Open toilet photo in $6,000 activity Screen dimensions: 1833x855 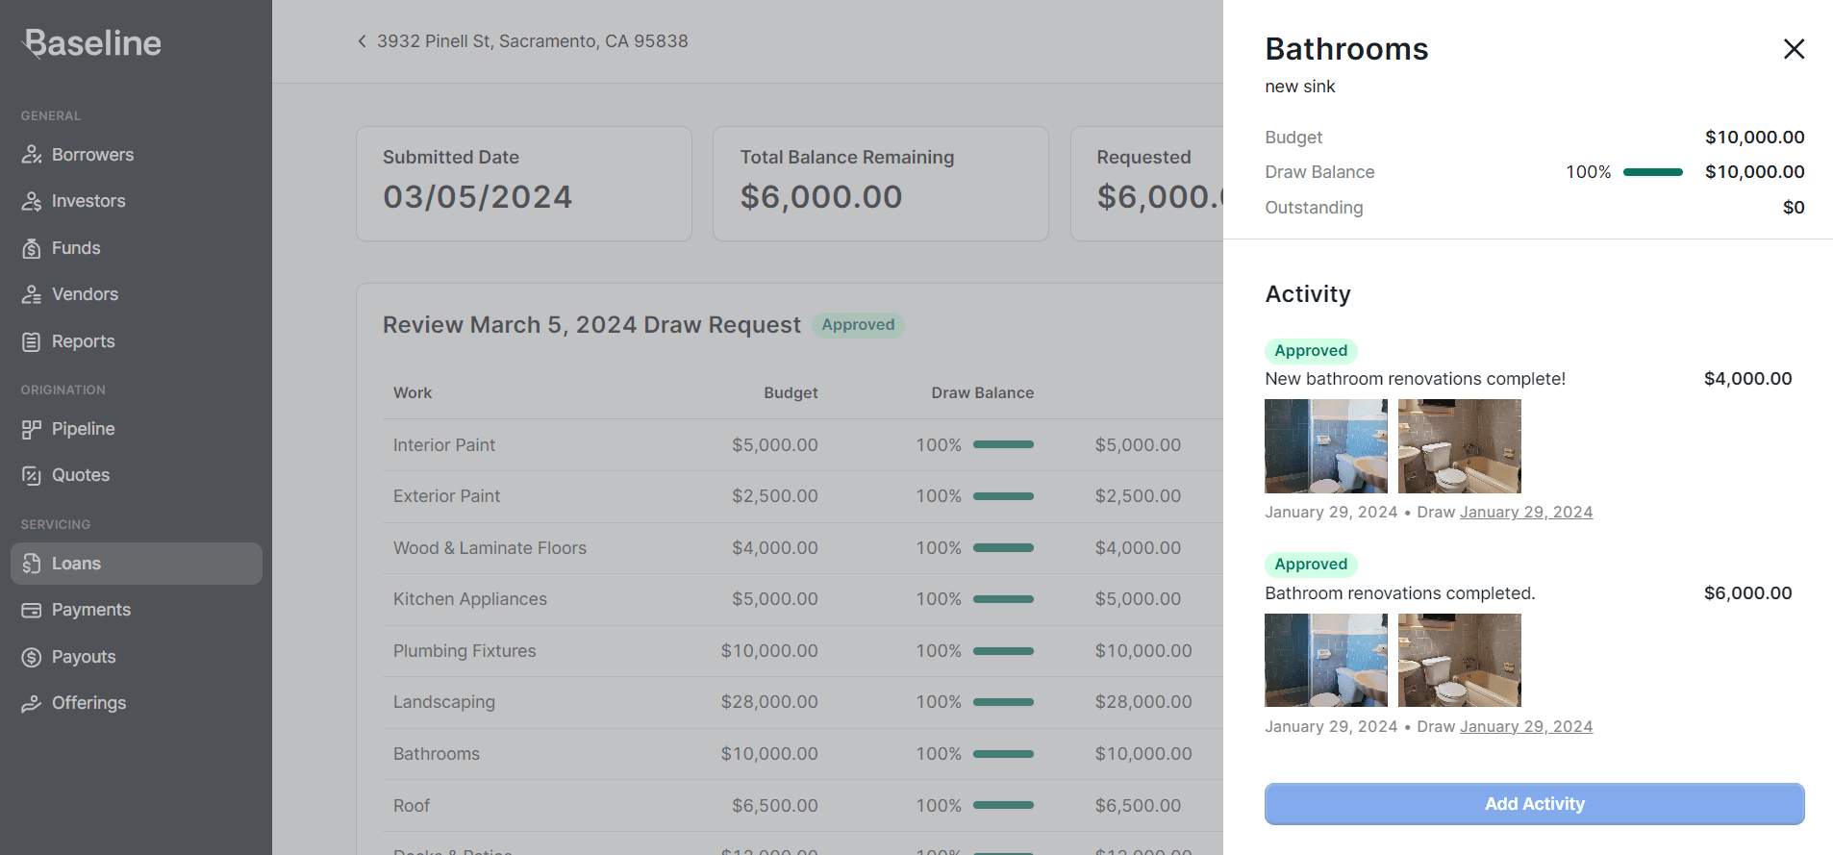1459,661
